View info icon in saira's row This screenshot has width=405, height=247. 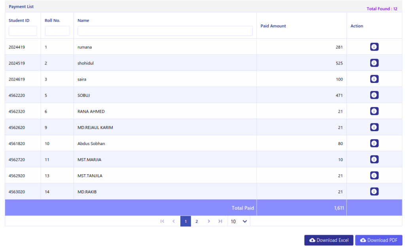tap(374, 79)
